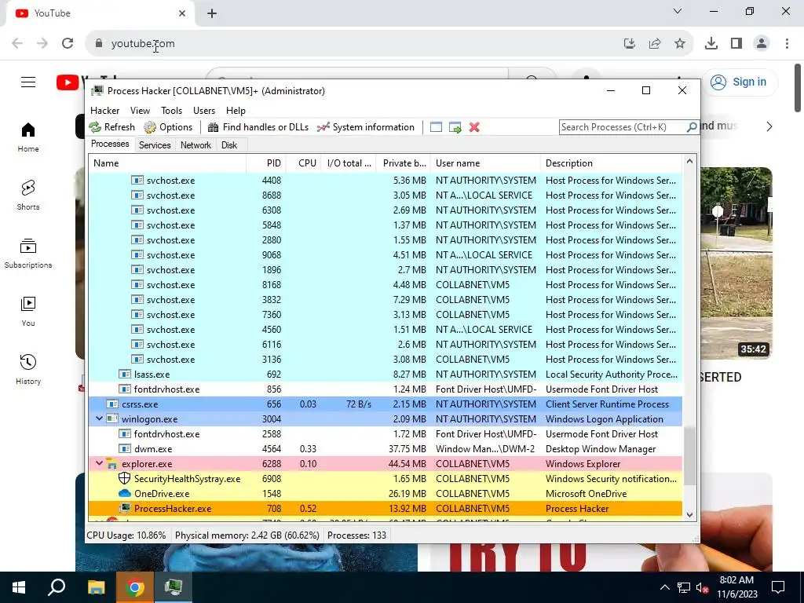The height and width of the screenshot is (603, 804).
Task: Open the Users menu
Action: (204, 111)
